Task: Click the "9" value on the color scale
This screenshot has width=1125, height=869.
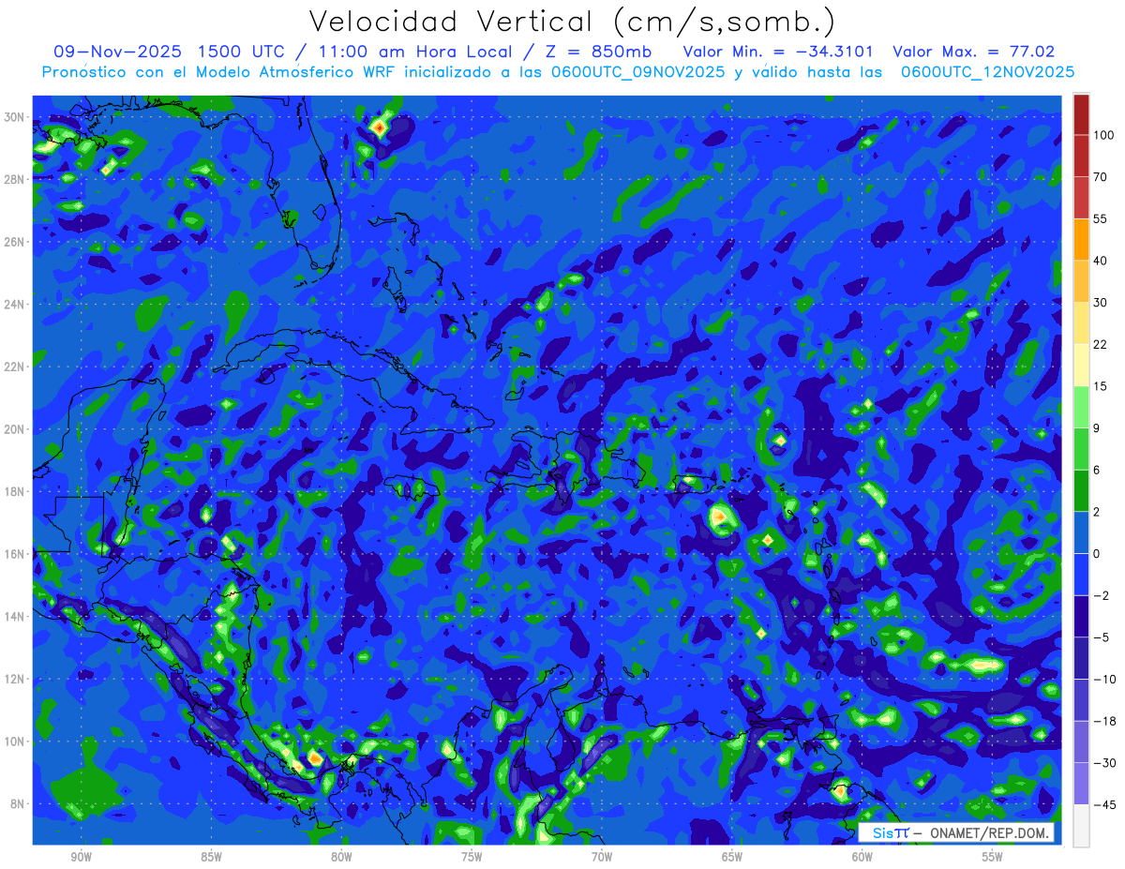Action: pos(1097,427)
